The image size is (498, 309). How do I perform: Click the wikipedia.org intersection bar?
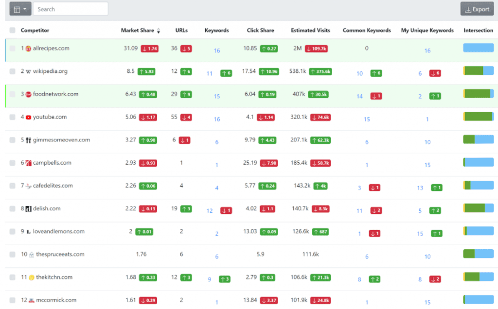[479, 70]
